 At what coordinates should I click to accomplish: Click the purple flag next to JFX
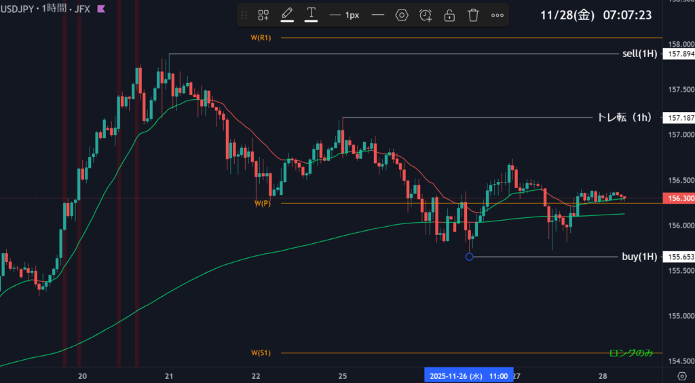pyautogui.click(x=101, y=9)
